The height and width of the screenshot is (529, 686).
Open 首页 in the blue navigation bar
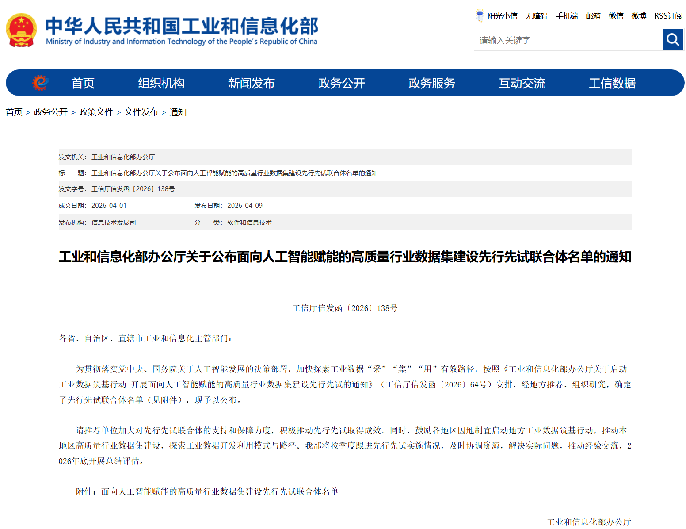tap(83, 83)
